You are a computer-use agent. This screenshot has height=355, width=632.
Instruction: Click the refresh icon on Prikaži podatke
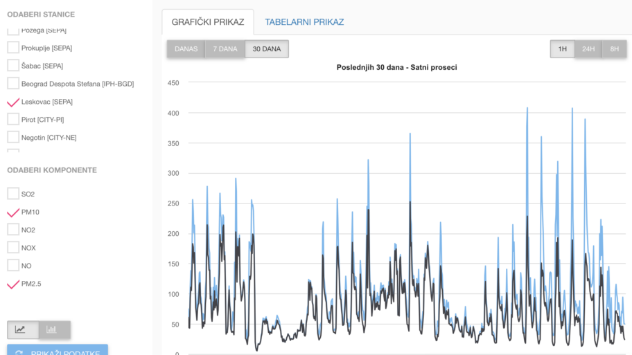coord(19,352)
